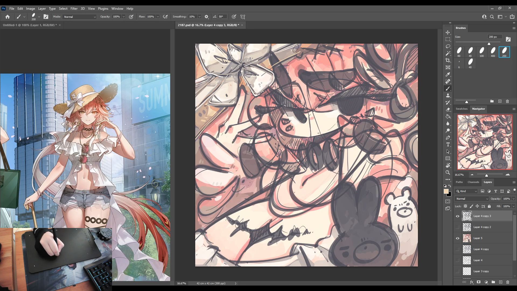This screenshot has width=517, height=291.
Task: Show Layer 4 copy
Action: tap(457, 249)
